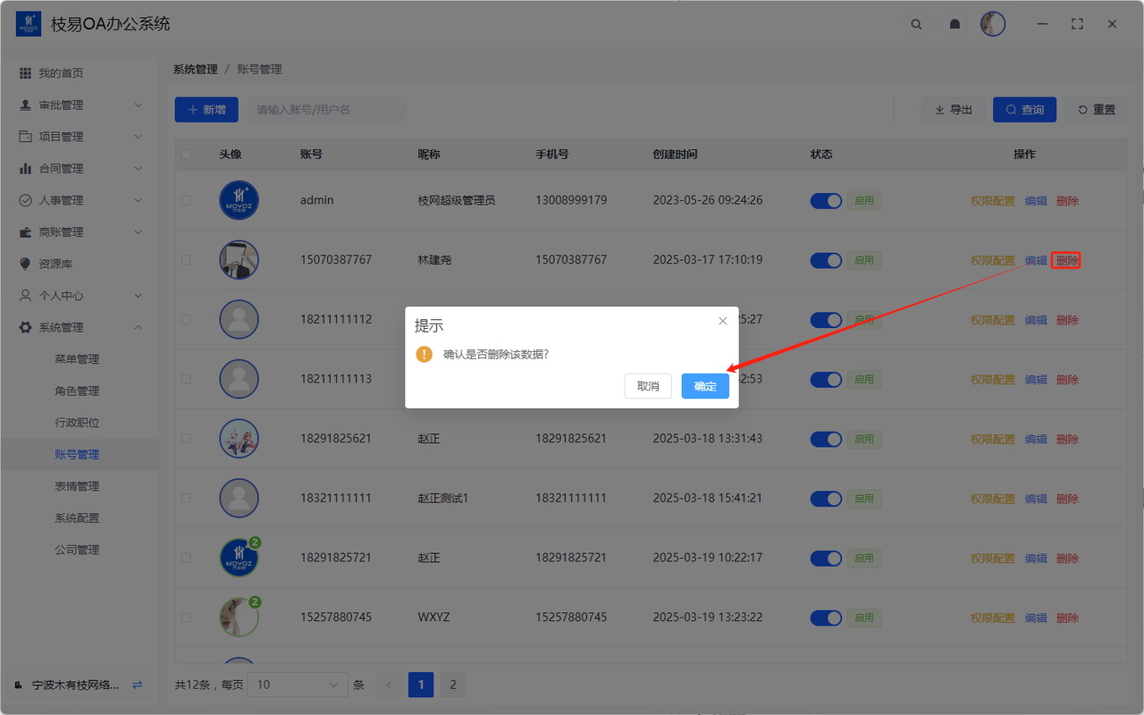Tick the checkbox for the admin row
This screenshot has height=715, width=1144.
click(186, 200)
